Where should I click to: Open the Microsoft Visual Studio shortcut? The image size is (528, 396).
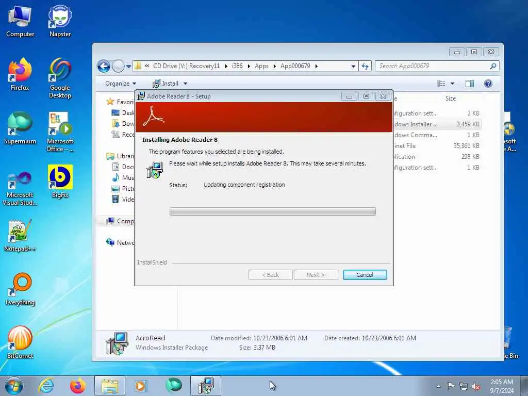(x=20, y=189)
